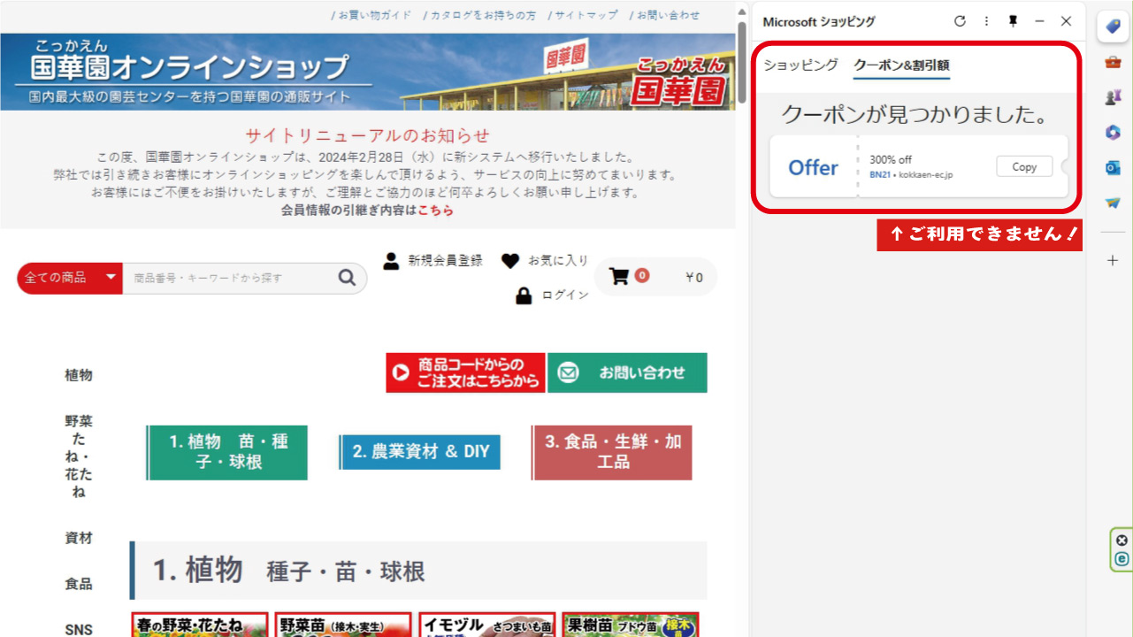This screenshot has width=1133, height=637.
Task: Click the search magnifier icon
Action: point(347,278)
